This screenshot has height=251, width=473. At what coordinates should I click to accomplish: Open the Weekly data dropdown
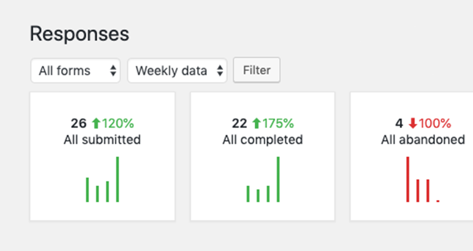(x=177, y=71)
